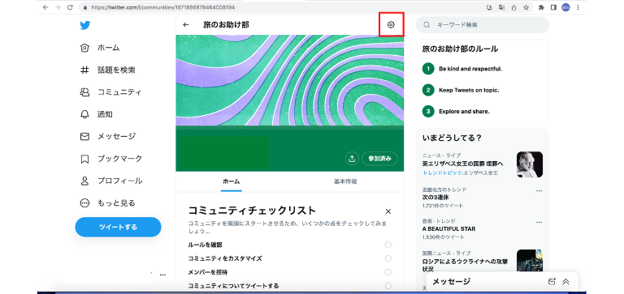Switch to the ホーム community tab
The width and height of the screenshot is (624, 294).
coord(232,181)
